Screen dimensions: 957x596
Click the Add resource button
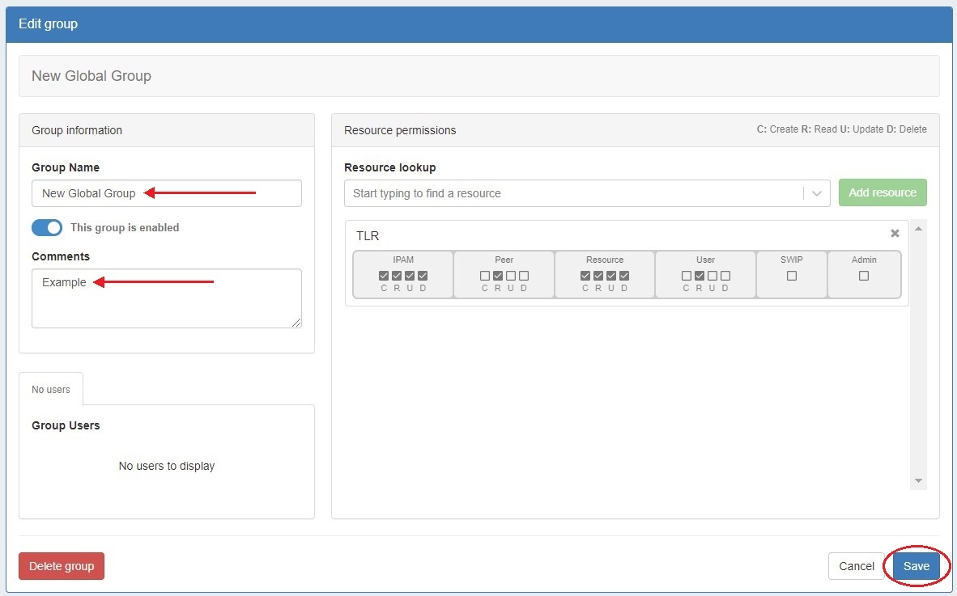click(883, 192)
